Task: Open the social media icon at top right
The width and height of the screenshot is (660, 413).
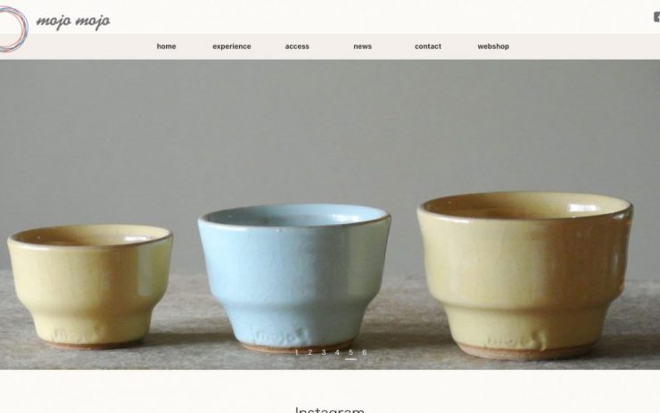Action: 656,17
